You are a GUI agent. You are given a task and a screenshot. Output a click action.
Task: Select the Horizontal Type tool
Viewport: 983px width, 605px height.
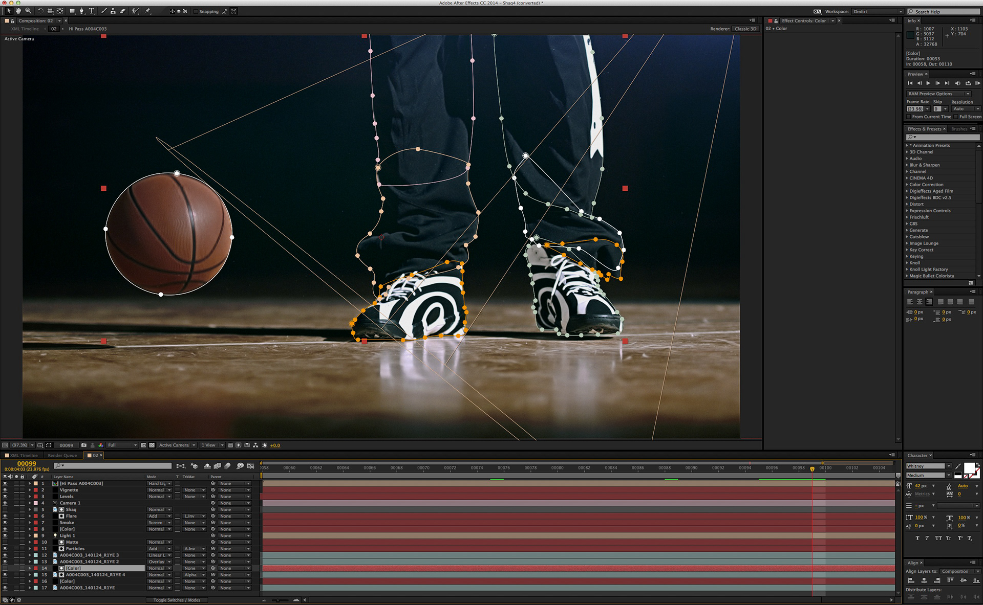(92, 11)
